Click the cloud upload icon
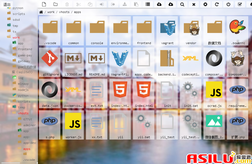This screenshot has width=252, height=164. point(159,4)
